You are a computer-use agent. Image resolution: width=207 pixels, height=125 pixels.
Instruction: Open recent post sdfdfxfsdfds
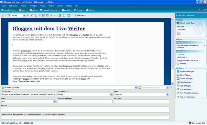pyautogui.click(x=182, y=57)
